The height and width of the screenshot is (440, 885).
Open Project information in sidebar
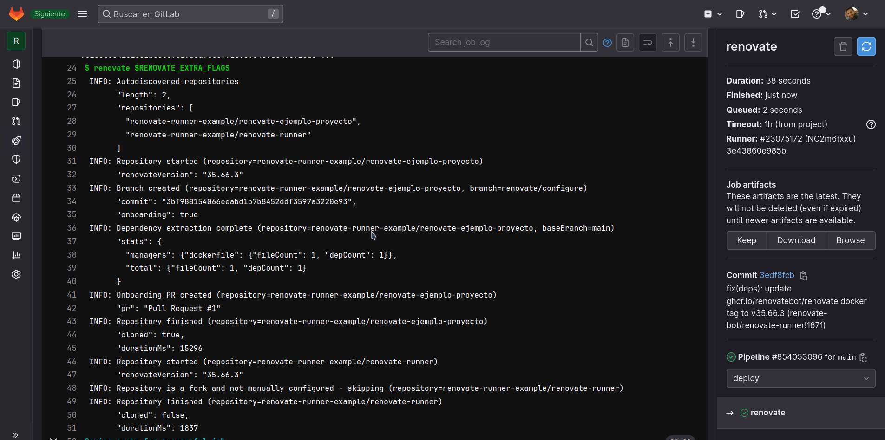tap(16, 64)
